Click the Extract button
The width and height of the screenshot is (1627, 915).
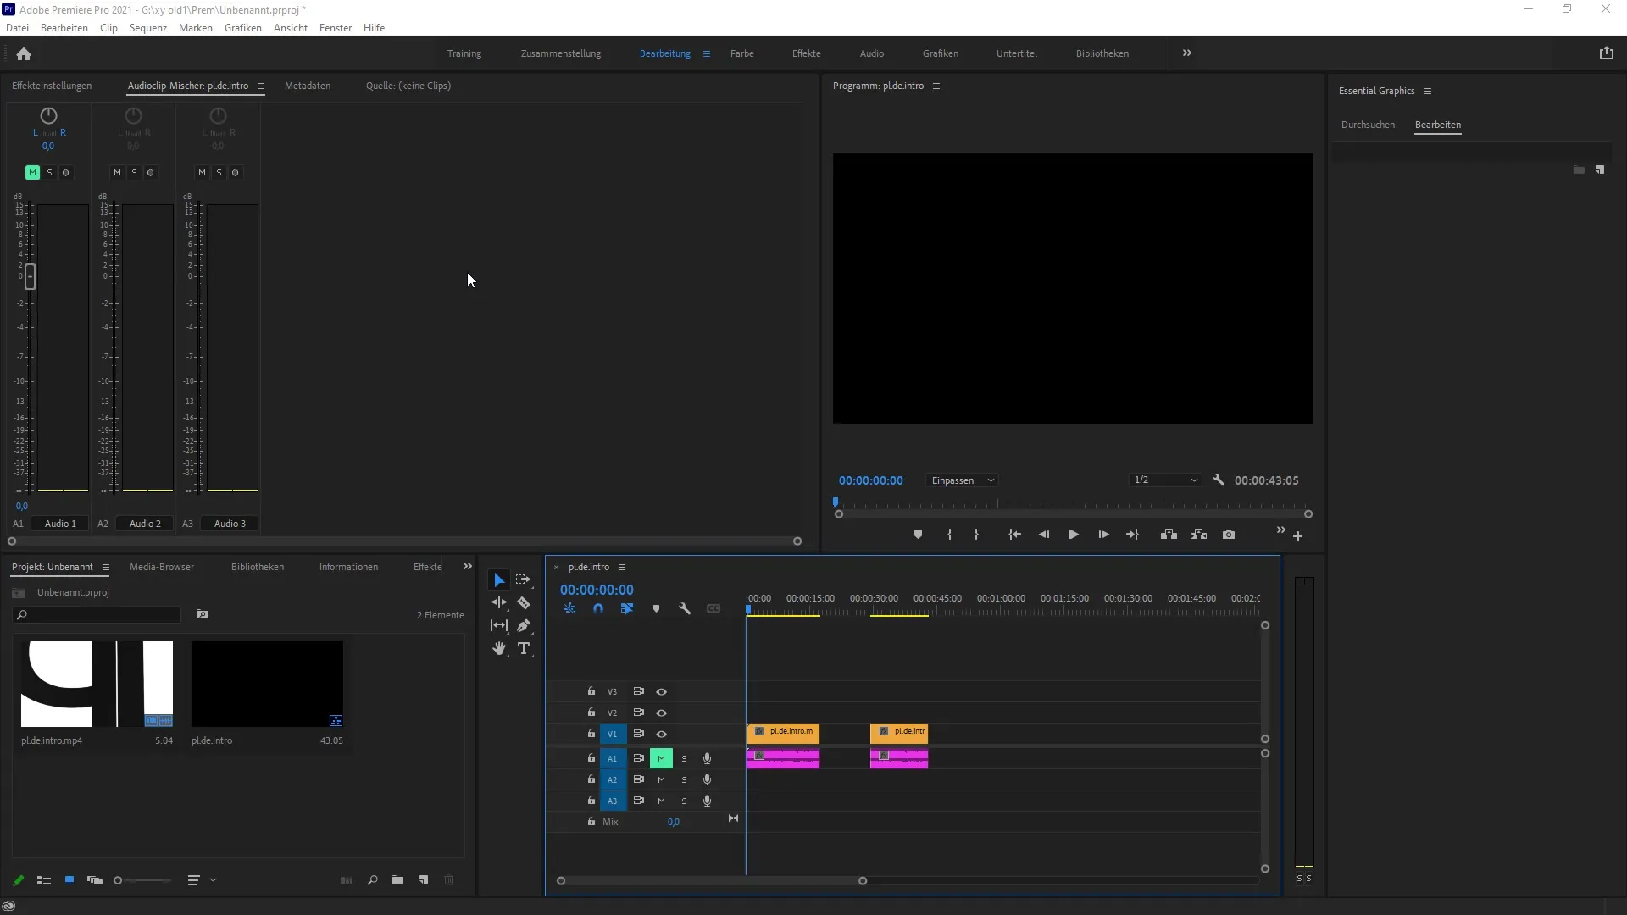[x=1198, y=535]
